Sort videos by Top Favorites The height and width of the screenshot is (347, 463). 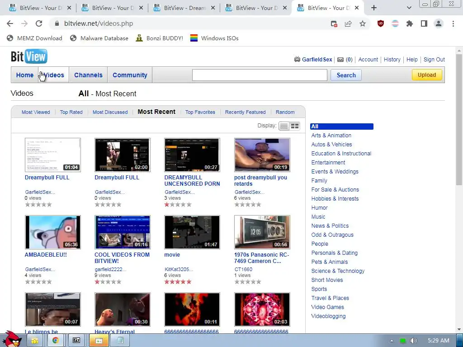click(200, 112)
